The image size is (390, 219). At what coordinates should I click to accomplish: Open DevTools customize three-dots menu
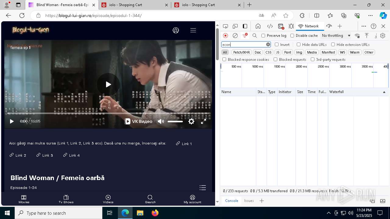(x=364, y=26)
